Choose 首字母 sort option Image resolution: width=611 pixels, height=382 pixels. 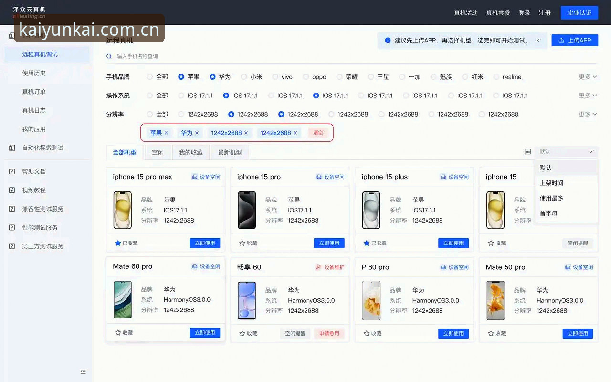566,213
